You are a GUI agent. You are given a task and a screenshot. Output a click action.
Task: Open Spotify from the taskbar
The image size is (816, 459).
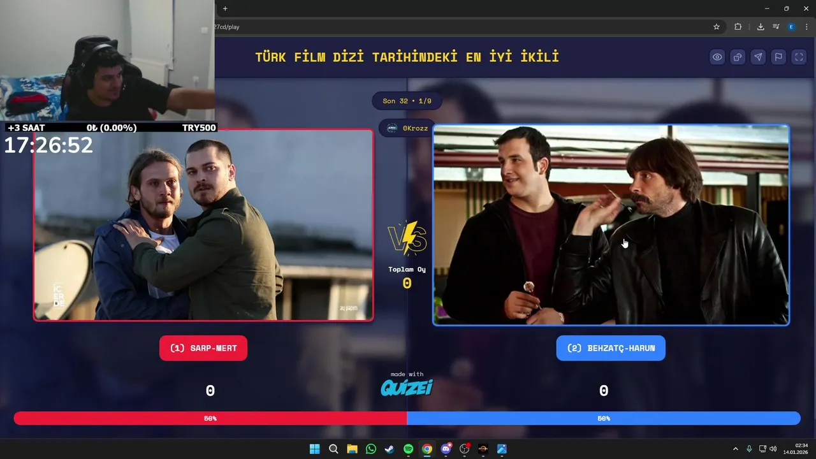[408, 449]
